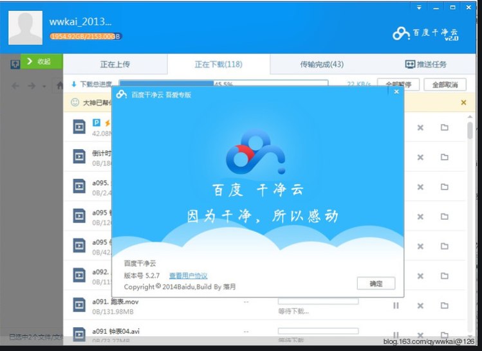Click the 百度干净云 logo in header

coord(426,33)
